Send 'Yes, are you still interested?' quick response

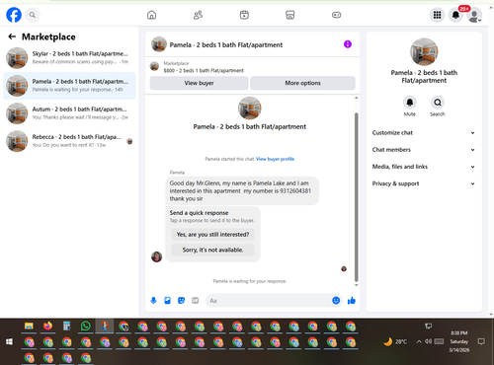212,235
